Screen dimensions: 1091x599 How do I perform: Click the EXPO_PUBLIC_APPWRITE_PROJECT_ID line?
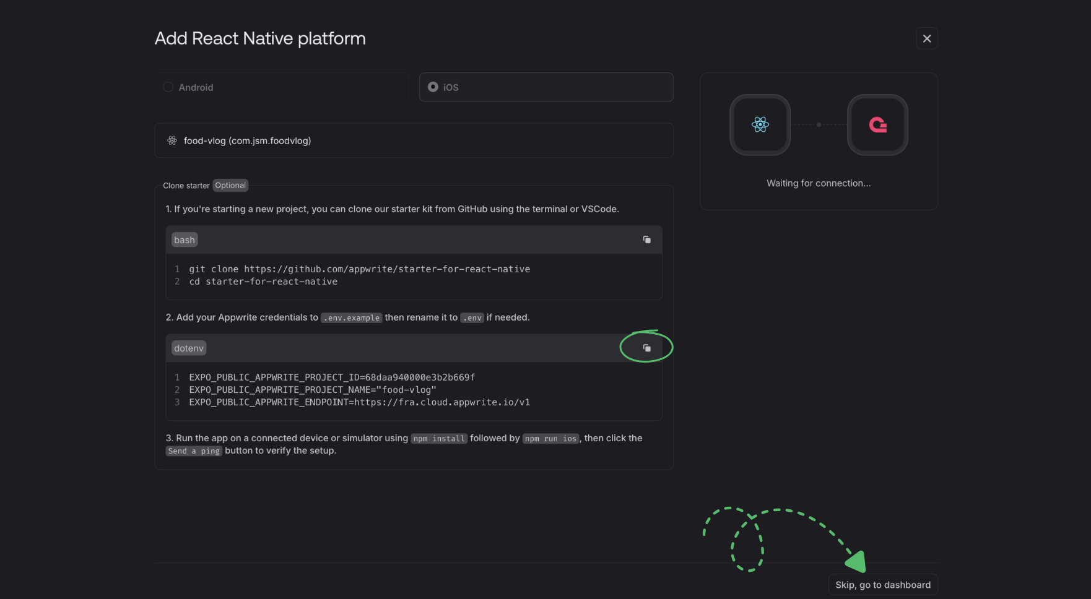(x=332, y=377)
